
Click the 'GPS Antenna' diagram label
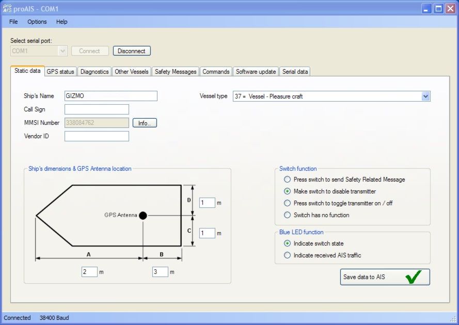[x=121, y=215]
